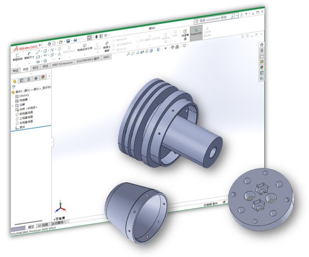This screenshot has width=309, height=257.
Task: Open a file with the Open folder icon
Action: click(x=61, y=42)
